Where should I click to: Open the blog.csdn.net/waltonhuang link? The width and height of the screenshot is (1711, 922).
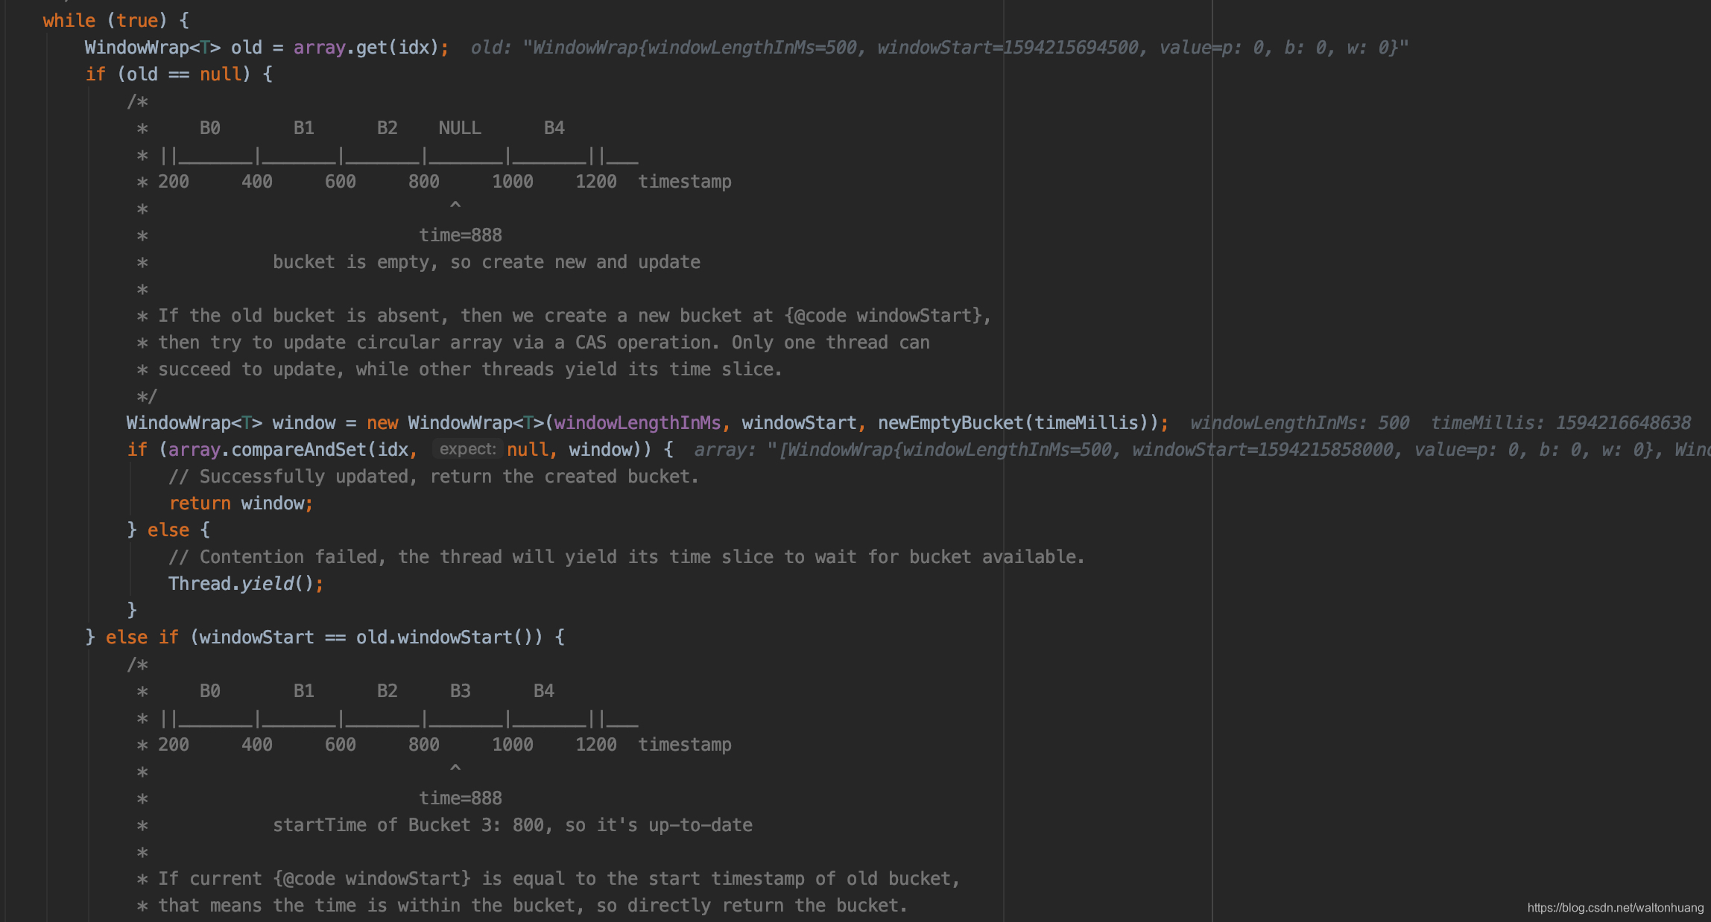1616,908
